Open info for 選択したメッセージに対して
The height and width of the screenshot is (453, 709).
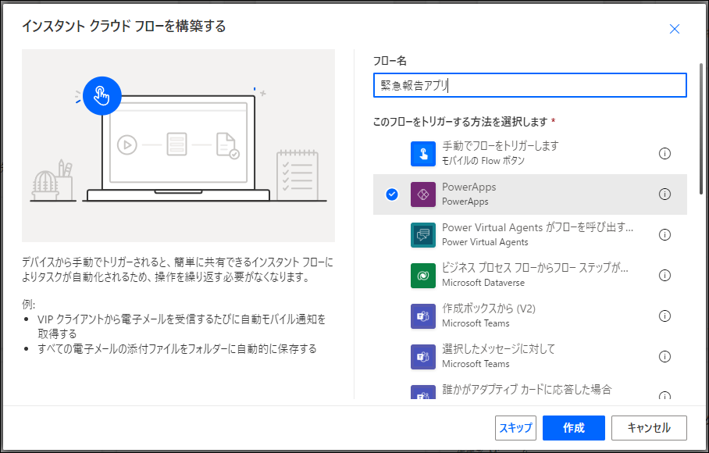tap(664, 357)
